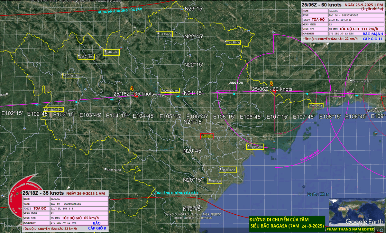Viewport: 386px width, 233px height.
Task: Select the Haiphong city label
Action: tap(255, 147)
